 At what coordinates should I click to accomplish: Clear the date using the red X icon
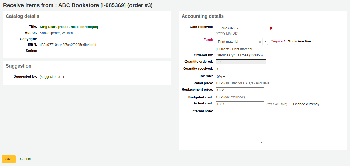pyautogui.click(x=271, y=28)
